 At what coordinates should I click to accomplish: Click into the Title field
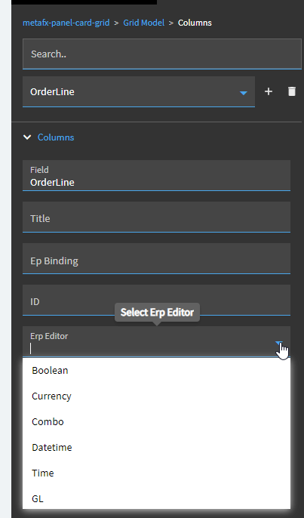[x=156, y=217]
